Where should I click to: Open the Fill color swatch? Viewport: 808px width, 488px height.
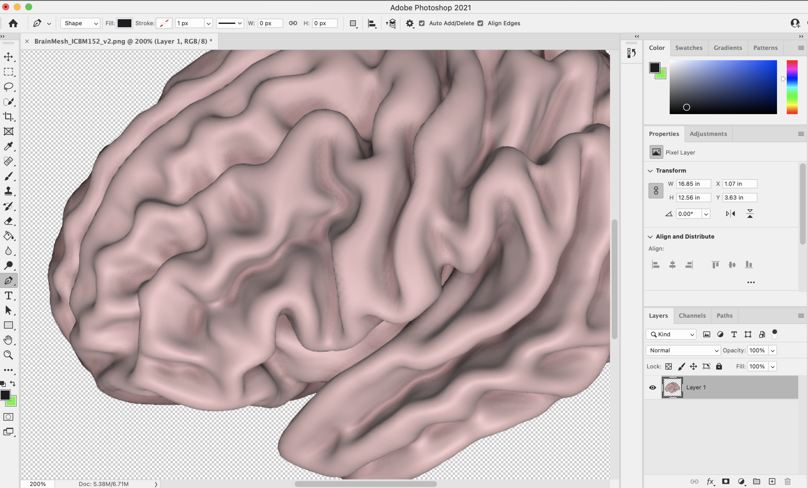(125, 23)
